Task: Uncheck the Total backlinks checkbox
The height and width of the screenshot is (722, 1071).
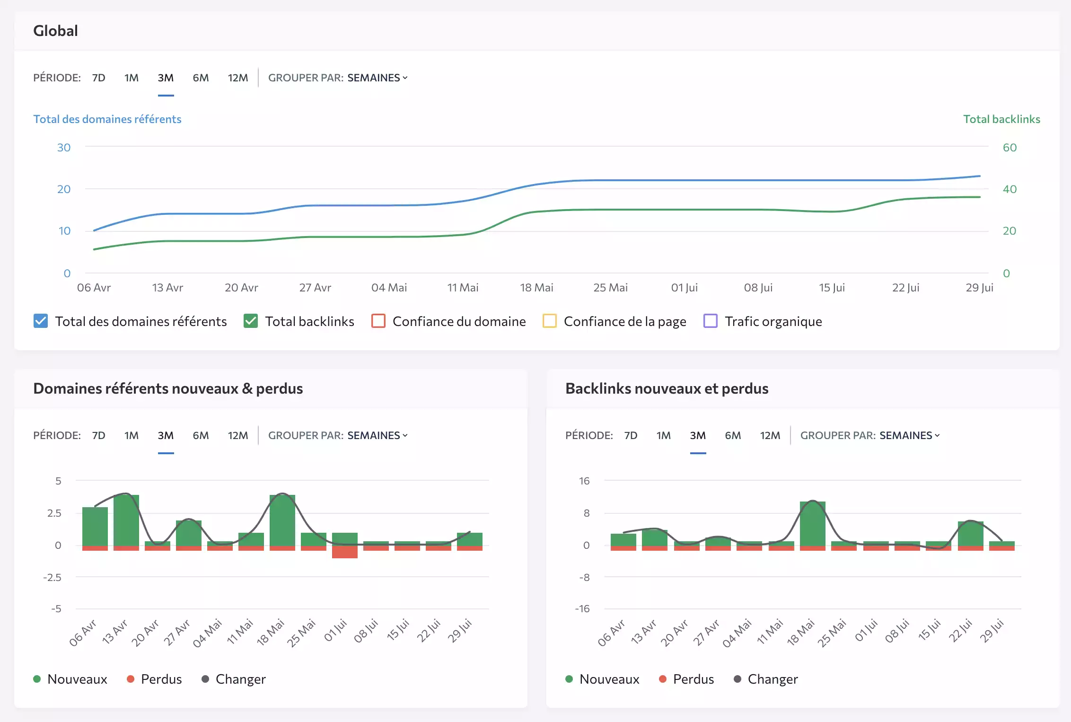Action: click(x=251, y=321)
